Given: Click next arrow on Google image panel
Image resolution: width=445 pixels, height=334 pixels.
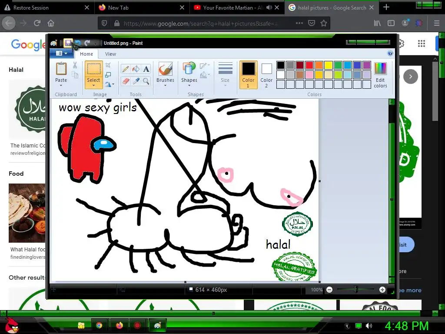Looking at the screenshot, I should coord(410,77).
